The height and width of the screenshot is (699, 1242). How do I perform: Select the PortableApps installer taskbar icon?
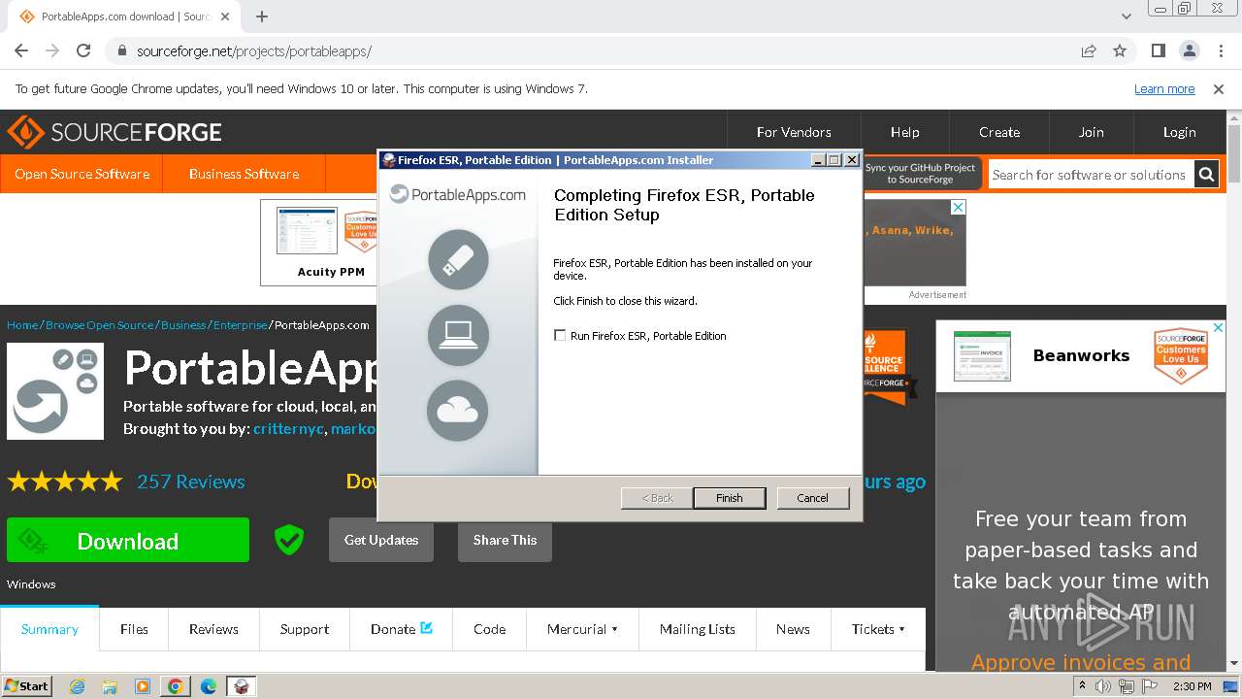tap(242, 686)
